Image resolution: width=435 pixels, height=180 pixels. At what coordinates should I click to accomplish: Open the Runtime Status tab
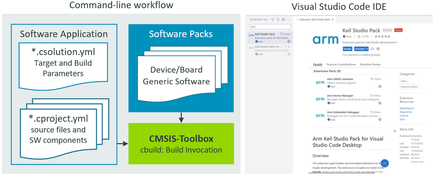tap(369, 64)
